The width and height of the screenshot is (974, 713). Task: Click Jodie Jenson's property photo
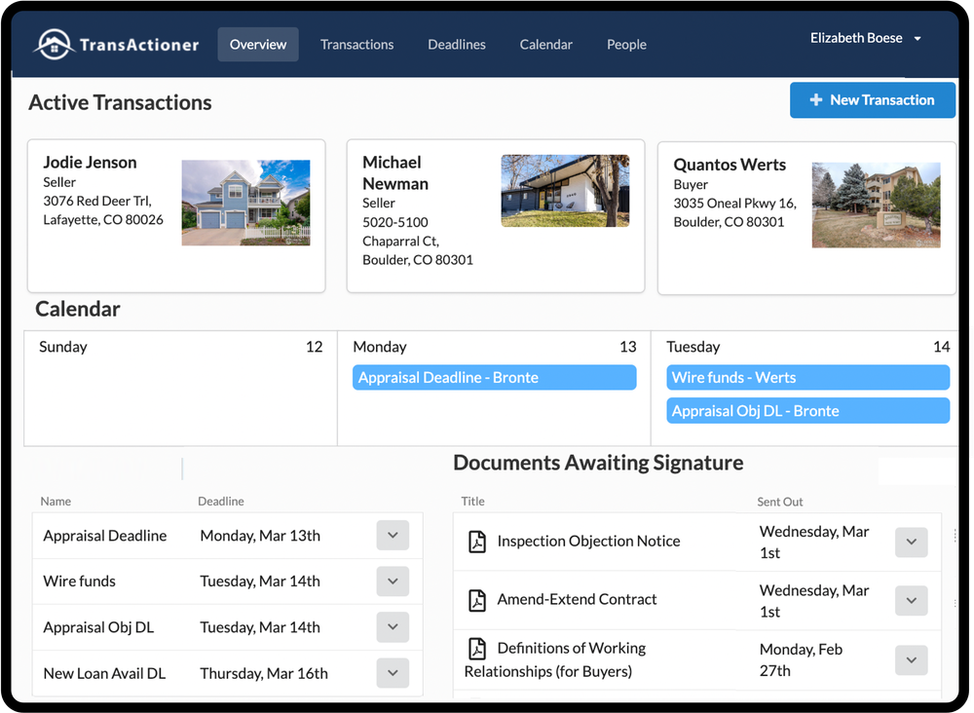tap(245, 203)
